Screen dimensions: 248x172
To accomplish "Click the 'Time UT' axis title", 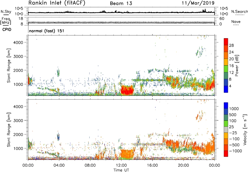I will [x=121, y=170].
